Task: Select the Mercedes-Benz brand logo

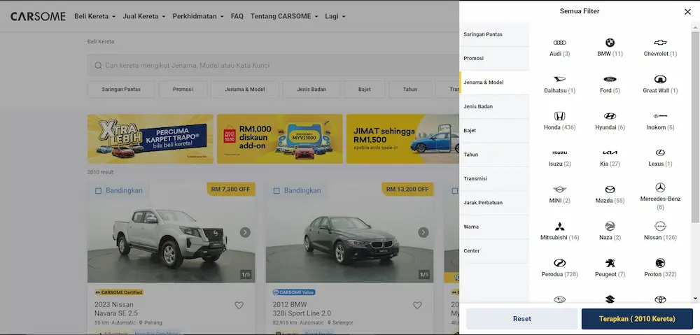Action: click(660, 187)
